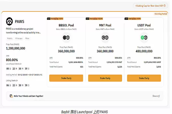172x114 pixels.
Task: Click Stake Early in BBSOL Pool
Action: click(66, 78)
